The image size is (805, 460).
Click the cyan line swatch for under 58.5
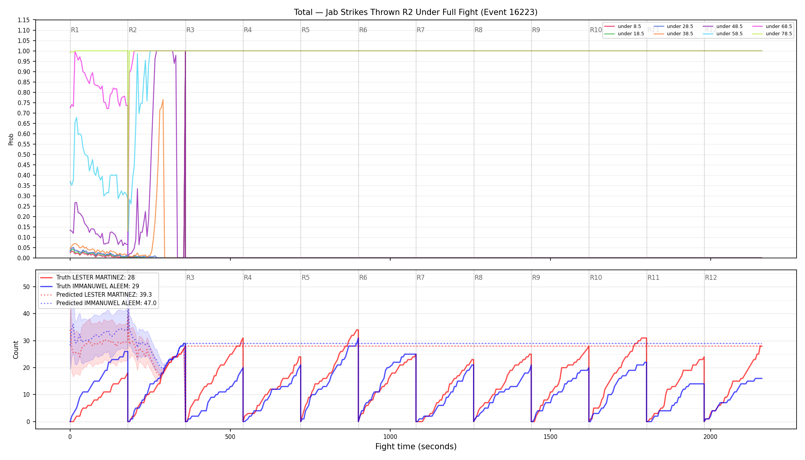(708, 34)
